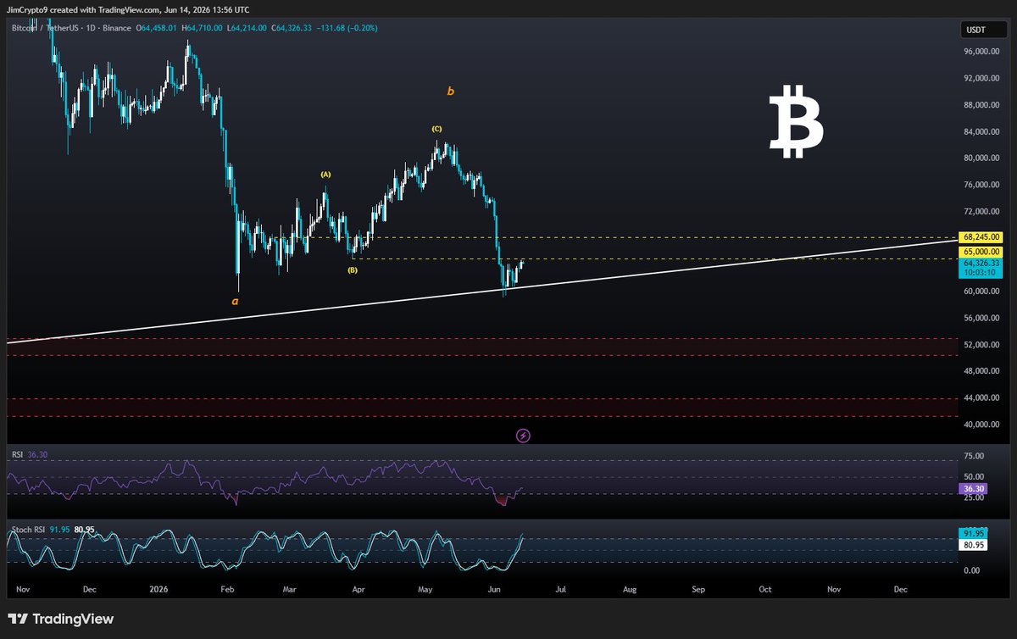Click the purple lightning event icon
This screenshot has width=1017, height=639.
click(x=523, y=436)
